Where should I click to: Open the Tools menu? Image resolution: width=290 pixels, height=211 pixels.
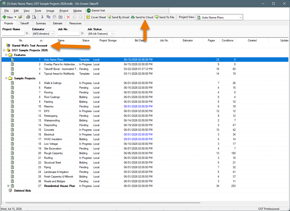click(38, 11)
